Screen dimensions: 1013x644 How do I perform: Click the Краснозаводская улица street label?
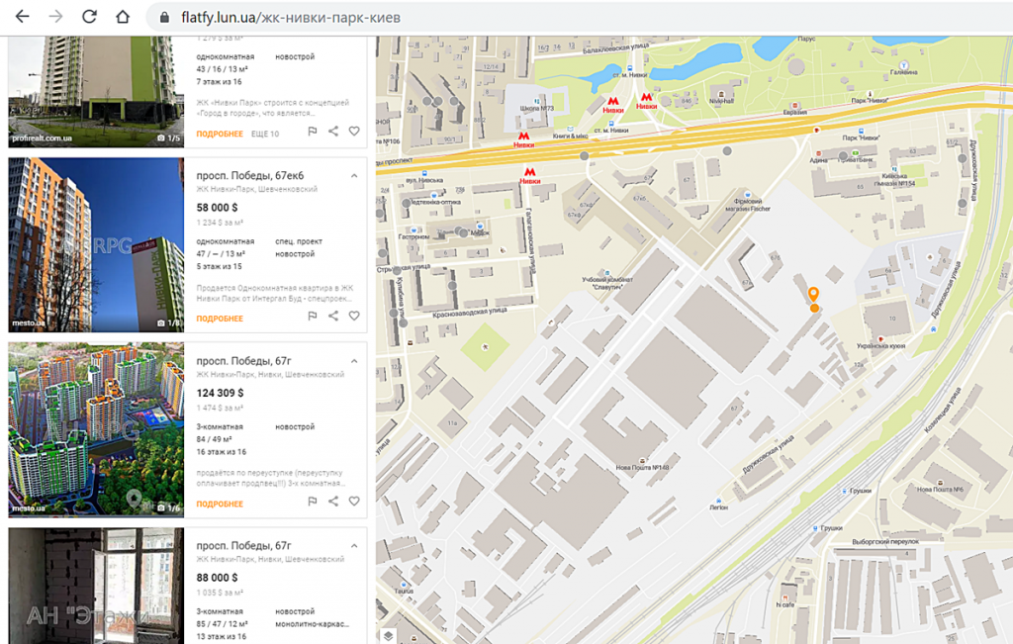[x=470, y=314]
